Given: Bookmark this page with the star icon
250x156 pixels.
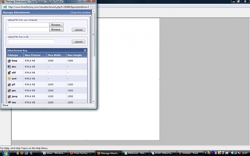Looking at the screenshot, I should coord(91,7).
